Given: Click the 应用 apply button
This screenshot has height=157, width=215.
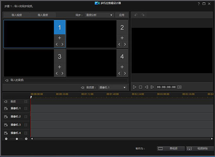Looking at the screenshot, I should pyautogui.click(x=122, y=15).
